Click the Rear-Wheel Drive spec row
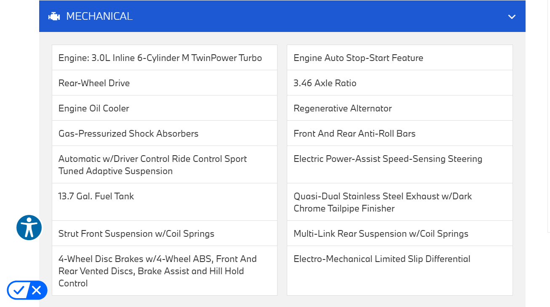The height and width of the screenshot is (307, 550). click(94, 83)
